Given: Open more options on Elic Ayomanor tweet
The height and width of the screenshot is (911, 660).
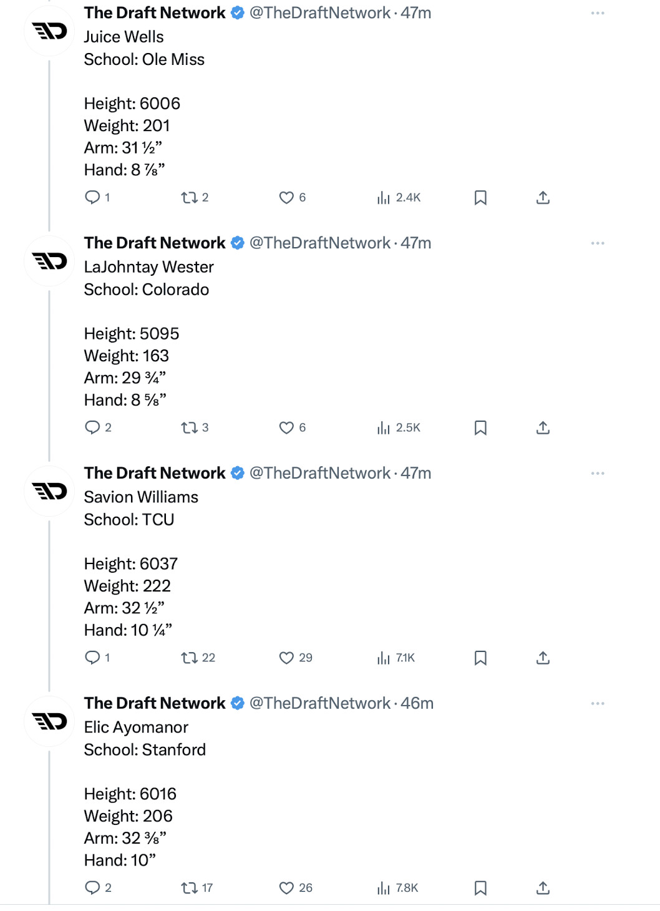Looking at the screenshot, I should 598,704.
